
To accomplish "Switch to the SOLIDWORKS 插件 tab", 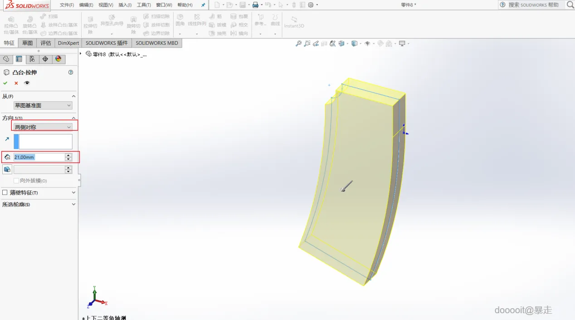I will point(107,43).
